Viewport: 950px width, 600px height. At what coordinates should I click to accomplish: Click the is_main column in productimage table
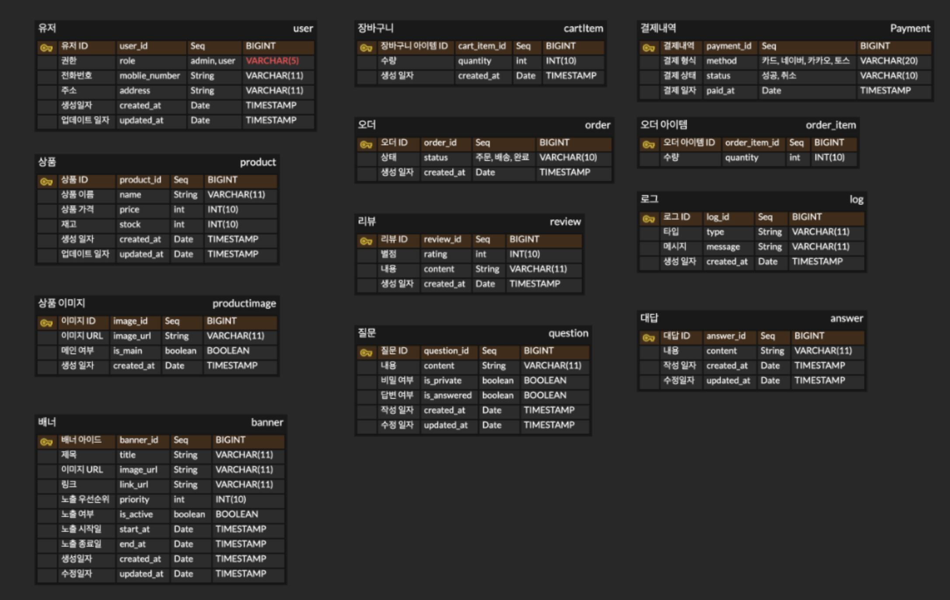[128, 351]
